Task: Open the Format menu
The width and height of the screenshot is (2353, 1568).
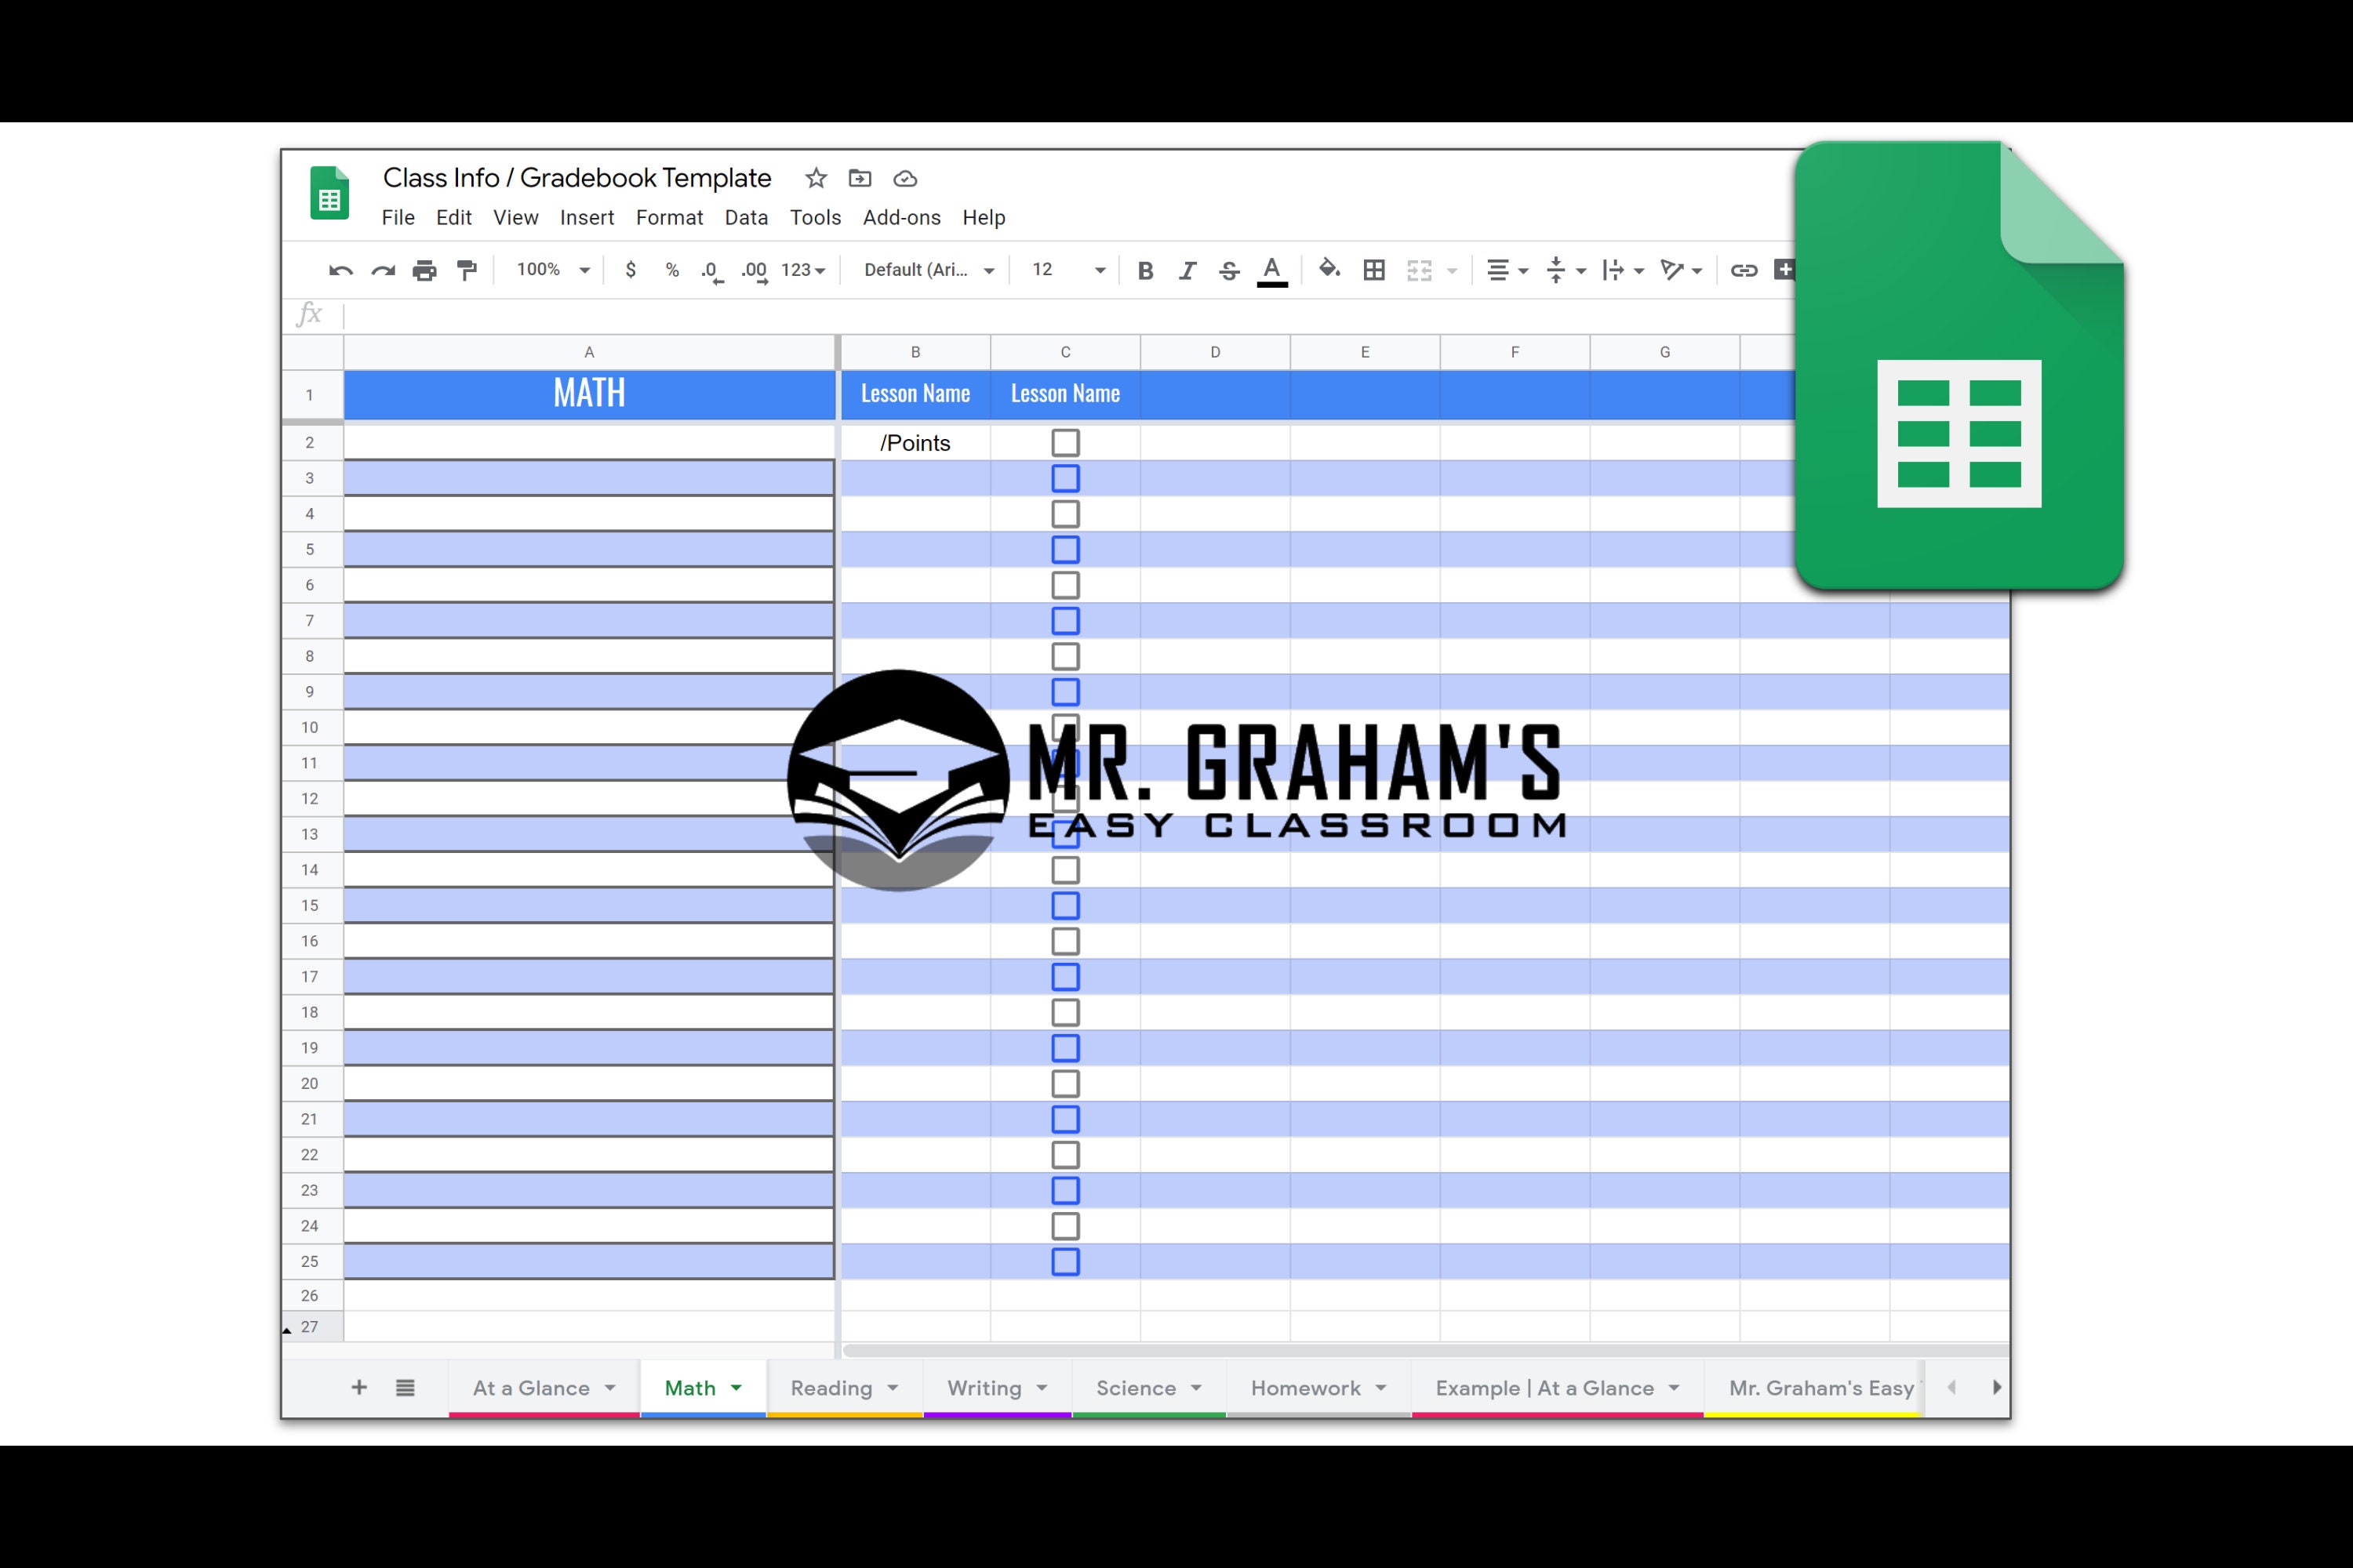Action: pos(669,217)
